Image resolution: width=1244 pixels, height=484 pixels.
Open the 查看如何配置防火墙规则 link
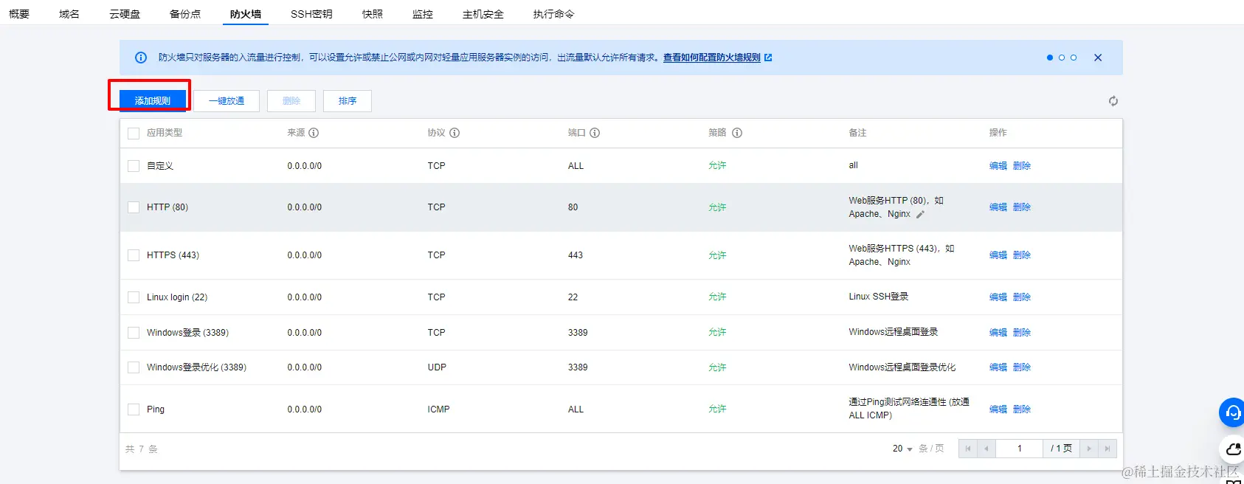click(712, 58)
